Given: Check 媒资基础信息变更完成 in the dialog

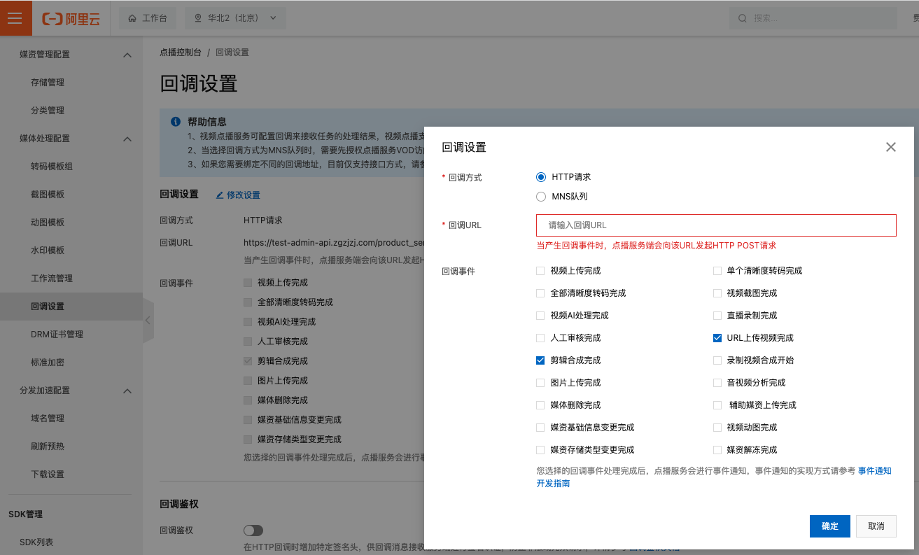Looking at the screenshot, I should 540,428.
